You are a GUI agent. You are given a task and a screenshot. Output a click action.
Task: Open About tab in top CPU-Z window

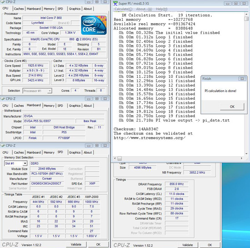pos(88,9)
